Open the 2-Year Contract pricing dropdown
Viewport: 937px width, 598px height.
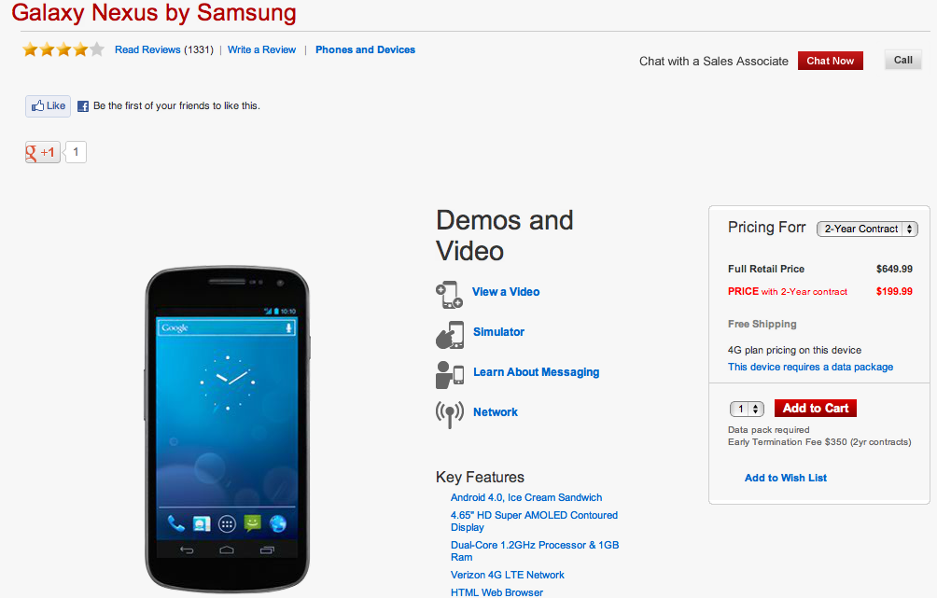coord(867,229)
